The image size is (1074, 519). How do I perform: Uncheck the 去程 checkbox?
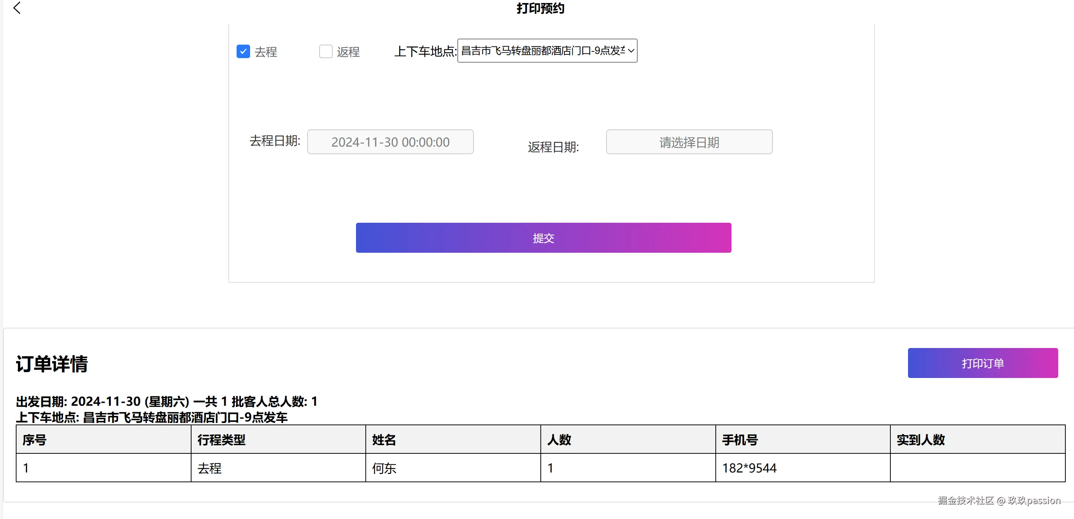click(243, 52)
